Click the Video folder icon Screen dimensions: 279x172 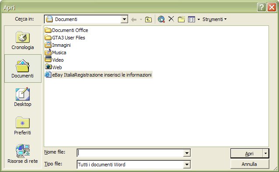(48, 60)
